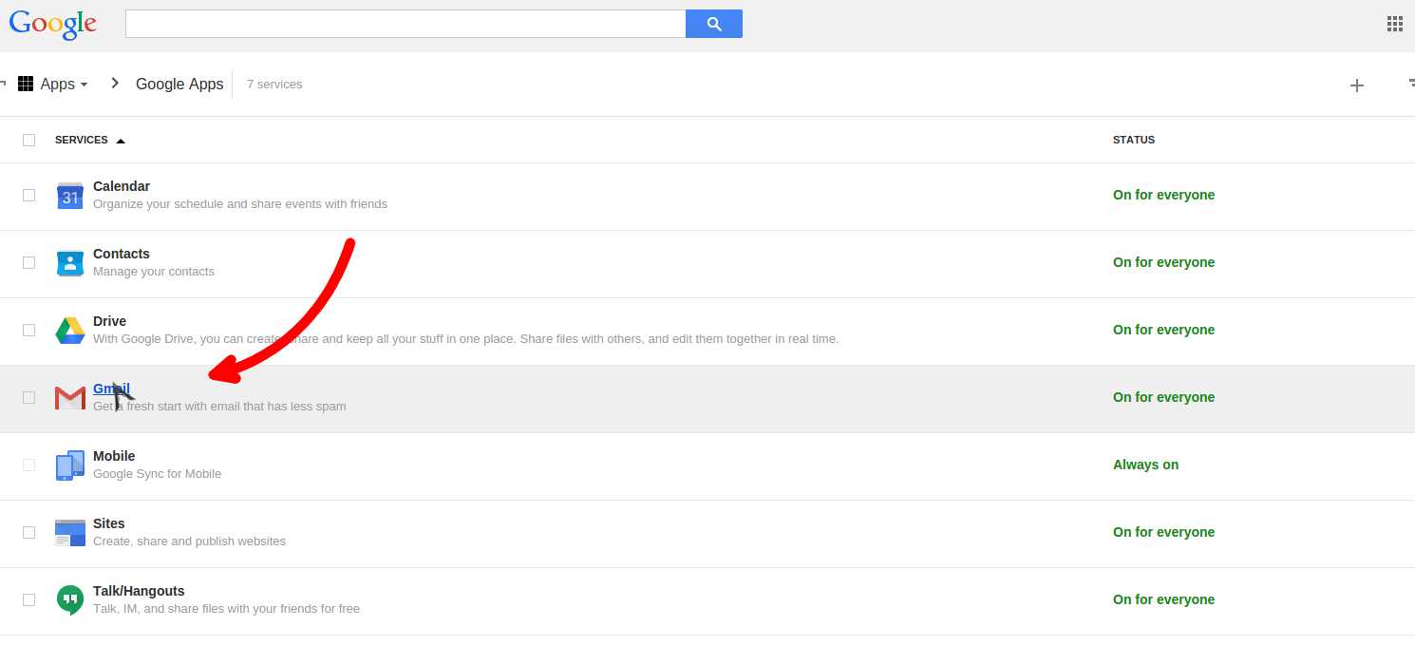Click Gmail's 'On for everyone' status
Screen dimensions: 1415x646
point(1163,397)
